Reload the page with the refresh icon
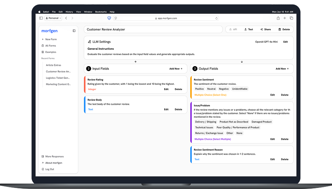The height and width of the screenshot is (189, 332). tap(217, 18)
